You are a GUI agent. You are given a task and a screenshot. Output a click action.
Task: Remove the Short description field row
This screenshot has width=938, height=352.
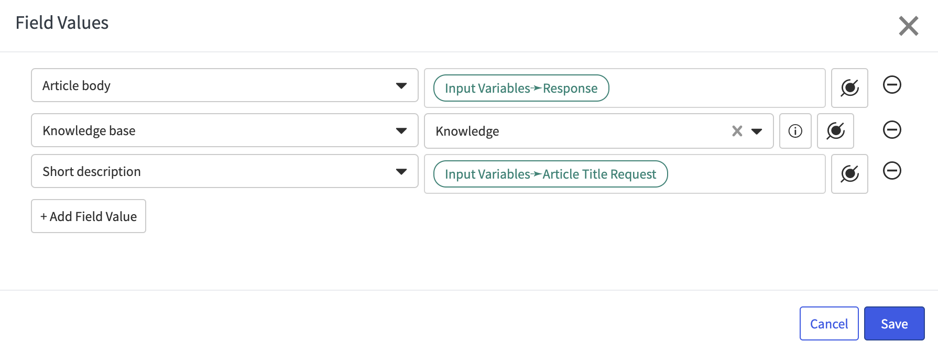892,171
